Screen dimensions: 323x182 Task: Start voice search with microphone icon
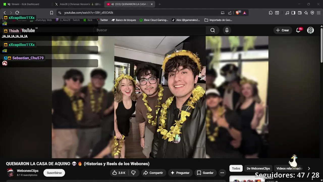227,30
